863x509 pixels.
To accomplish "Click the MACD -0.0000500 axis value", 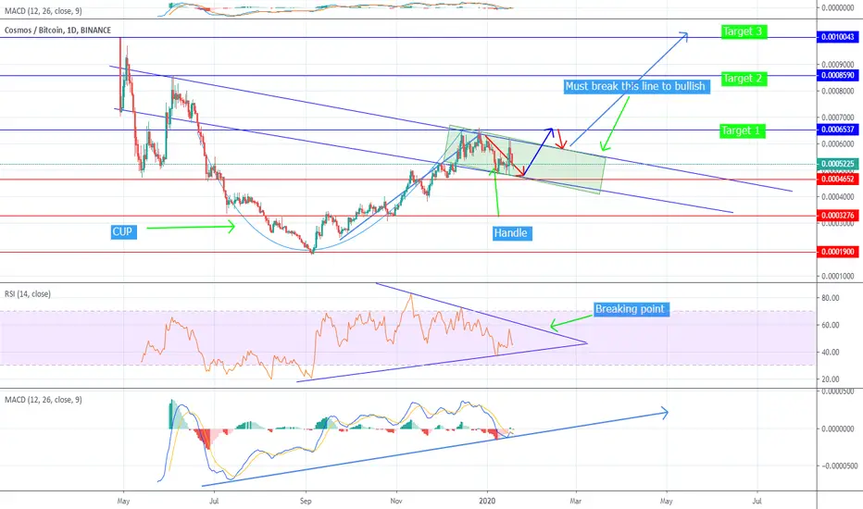I will [838, 466].
